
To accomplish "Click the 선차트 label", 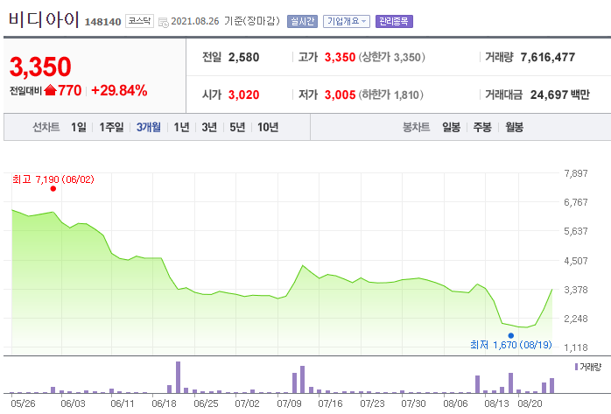I will [x=46, y=127].
